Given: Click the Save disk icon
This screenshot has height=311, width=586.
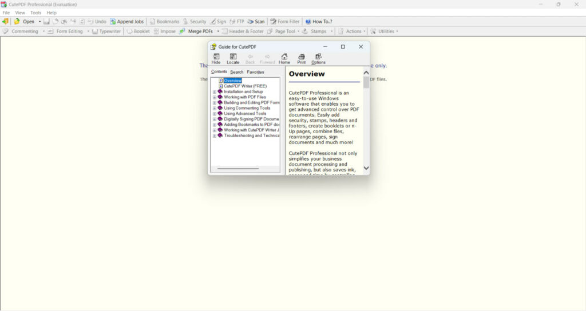Looking at the screenshot, I should coord(46,22).
